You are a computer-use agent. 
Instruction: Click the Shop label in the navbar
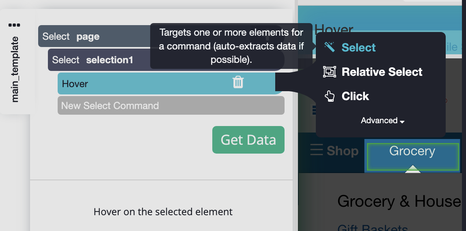coord(343,151)
